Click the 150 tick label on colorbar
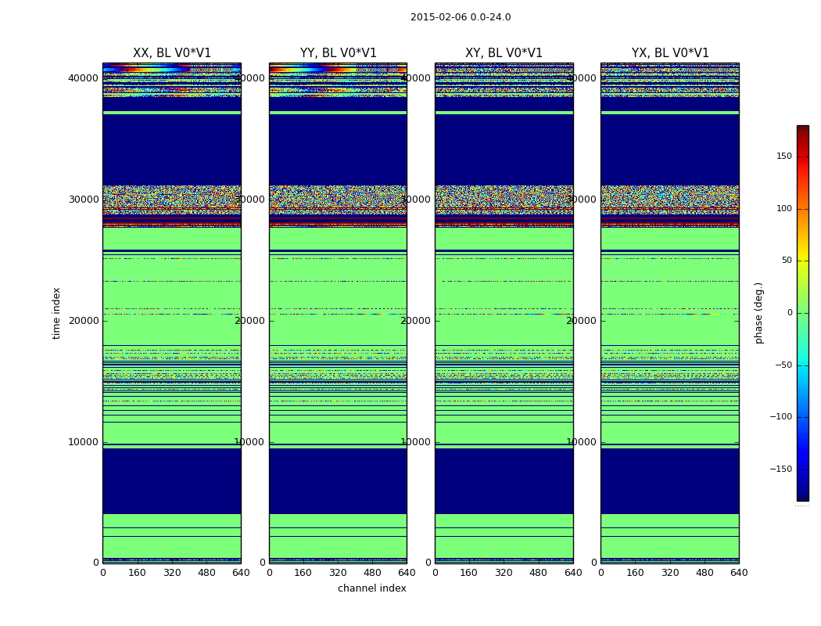This screenshot has height=626, width=821. coord(783,156)
